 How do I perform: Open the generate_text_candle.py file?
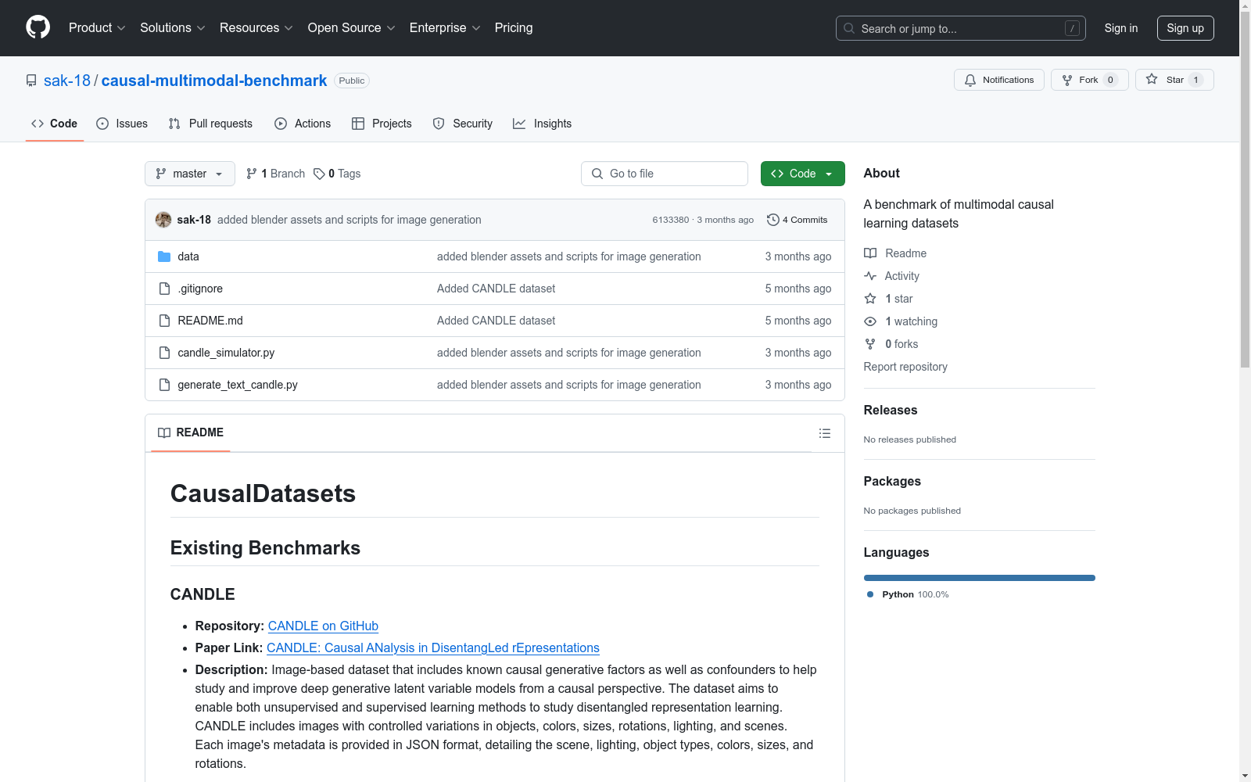[x=238, y=385]
